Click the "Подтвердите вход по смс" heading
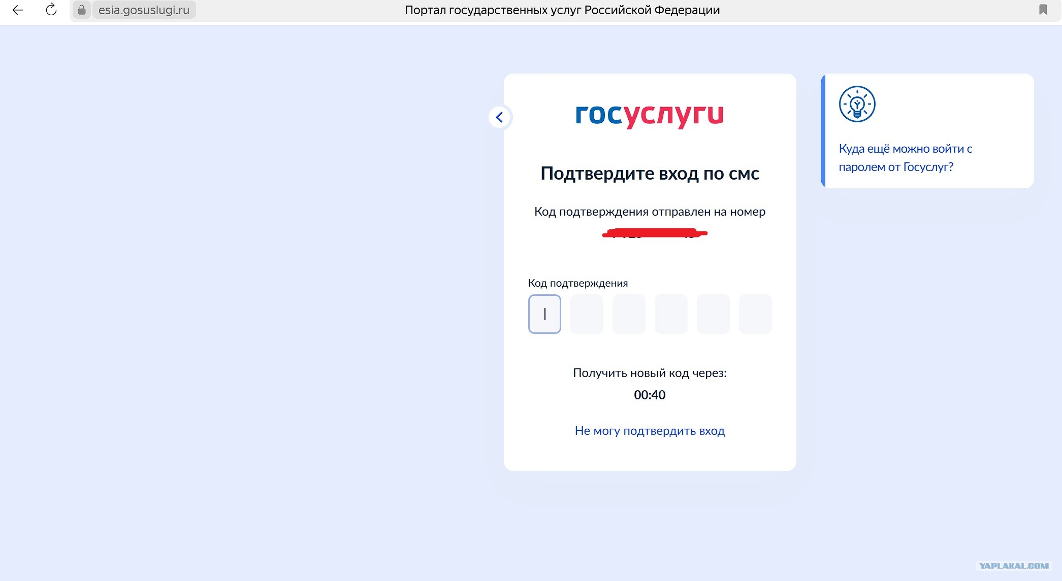This screenshot has width=1062, height=581. pos(650,174)
